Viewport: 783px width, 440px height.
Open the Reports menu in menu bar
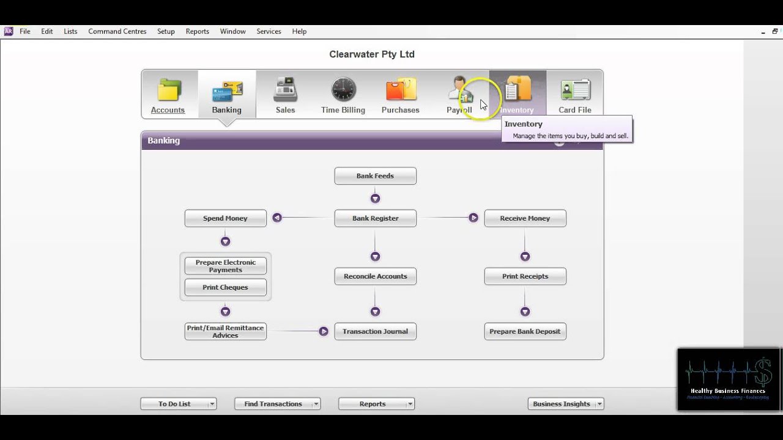point(198,31)
